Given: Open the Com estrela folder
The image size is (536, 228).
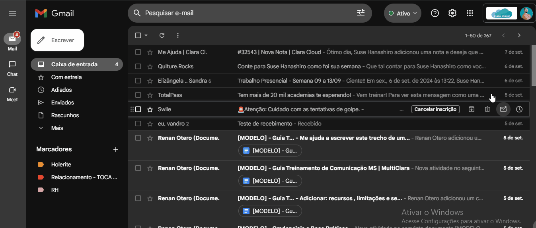Looking at the screenshot, I should [77, 77].
